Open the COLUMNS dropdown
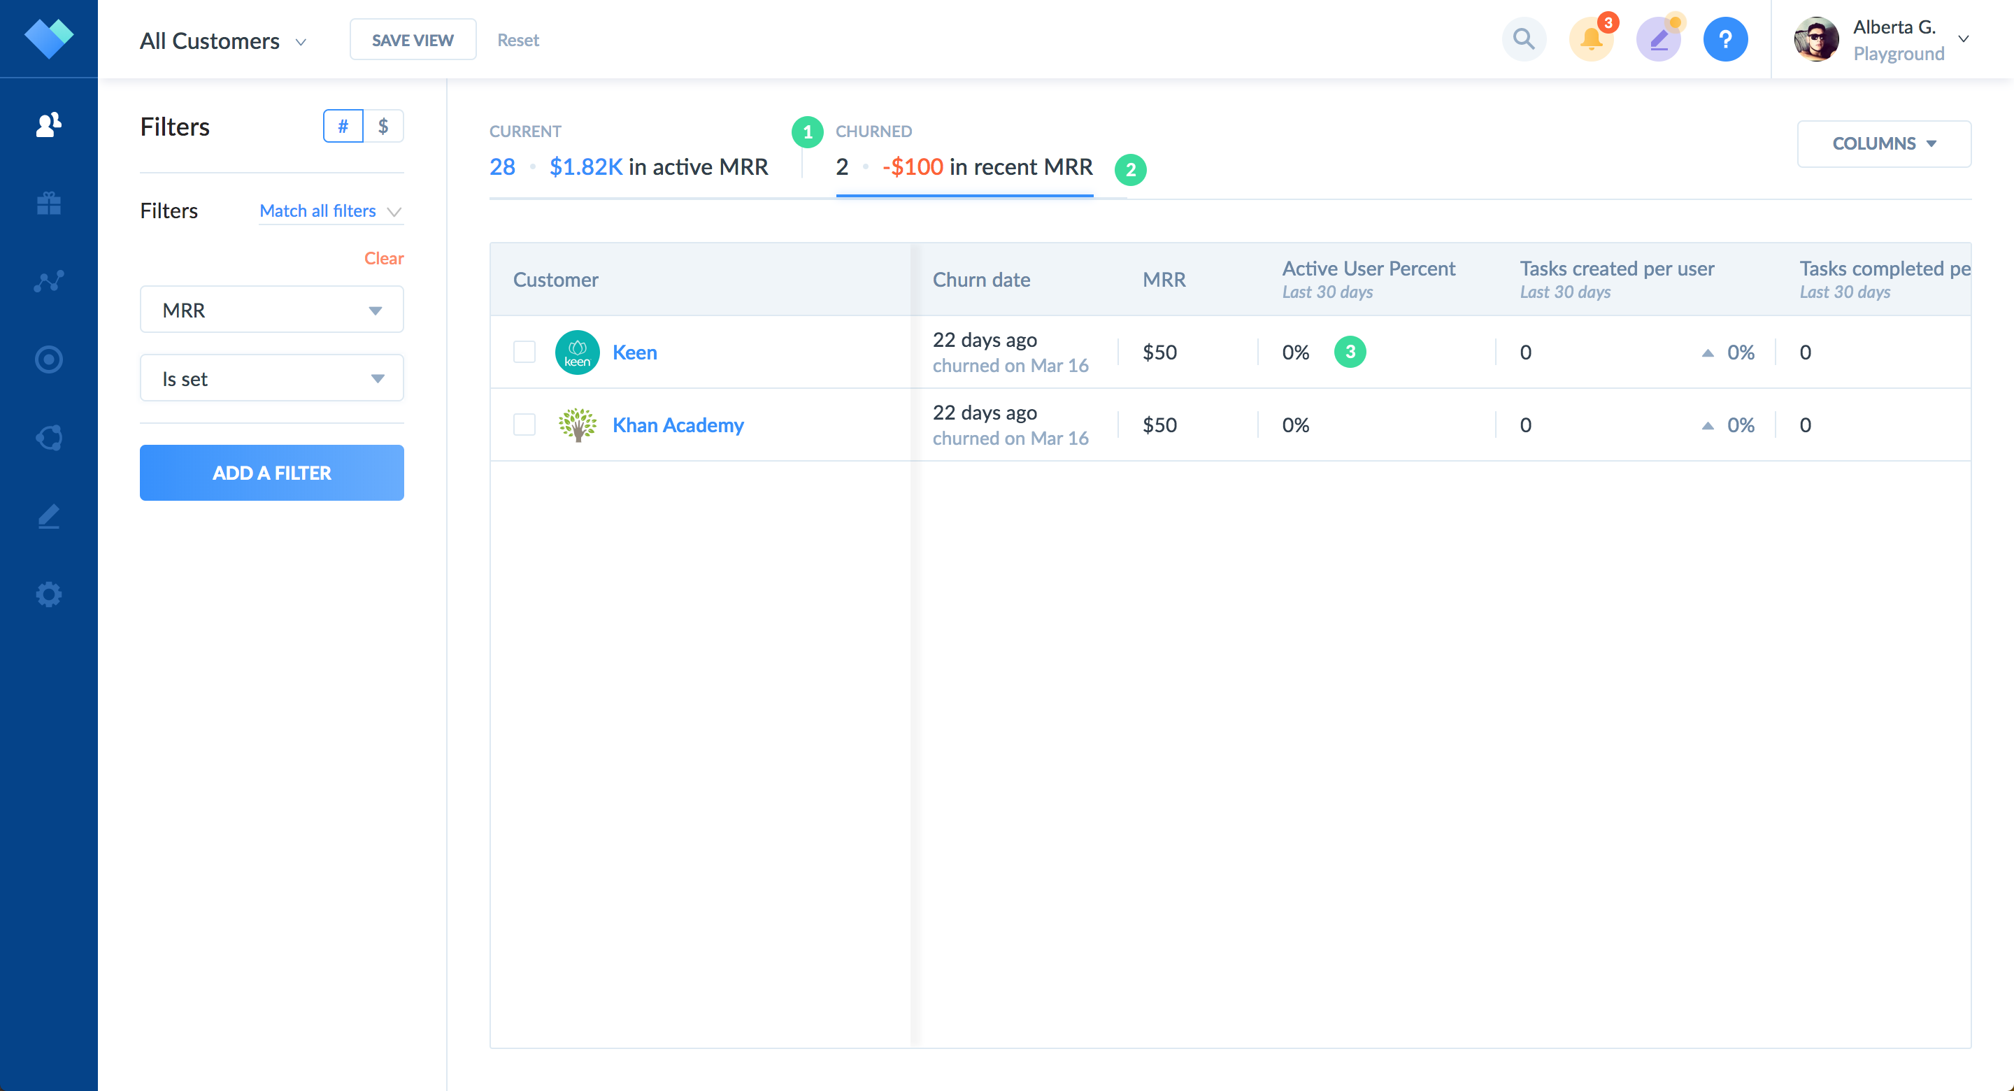Screen dimensions: 2014x1091 click(1883, 144)
